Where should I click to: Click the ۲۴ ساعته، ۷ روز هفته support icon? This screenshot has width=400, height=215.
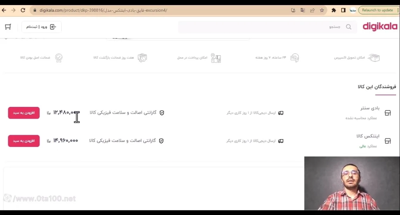pos(294,58)
